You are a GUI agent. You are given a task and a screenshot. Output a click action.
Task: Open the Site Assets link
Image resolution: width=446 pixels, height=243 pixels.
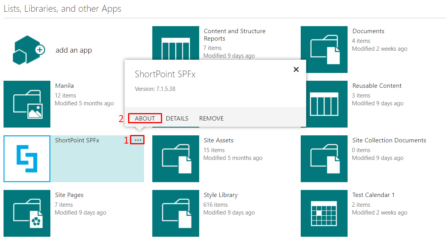click(x=218, y=140)
